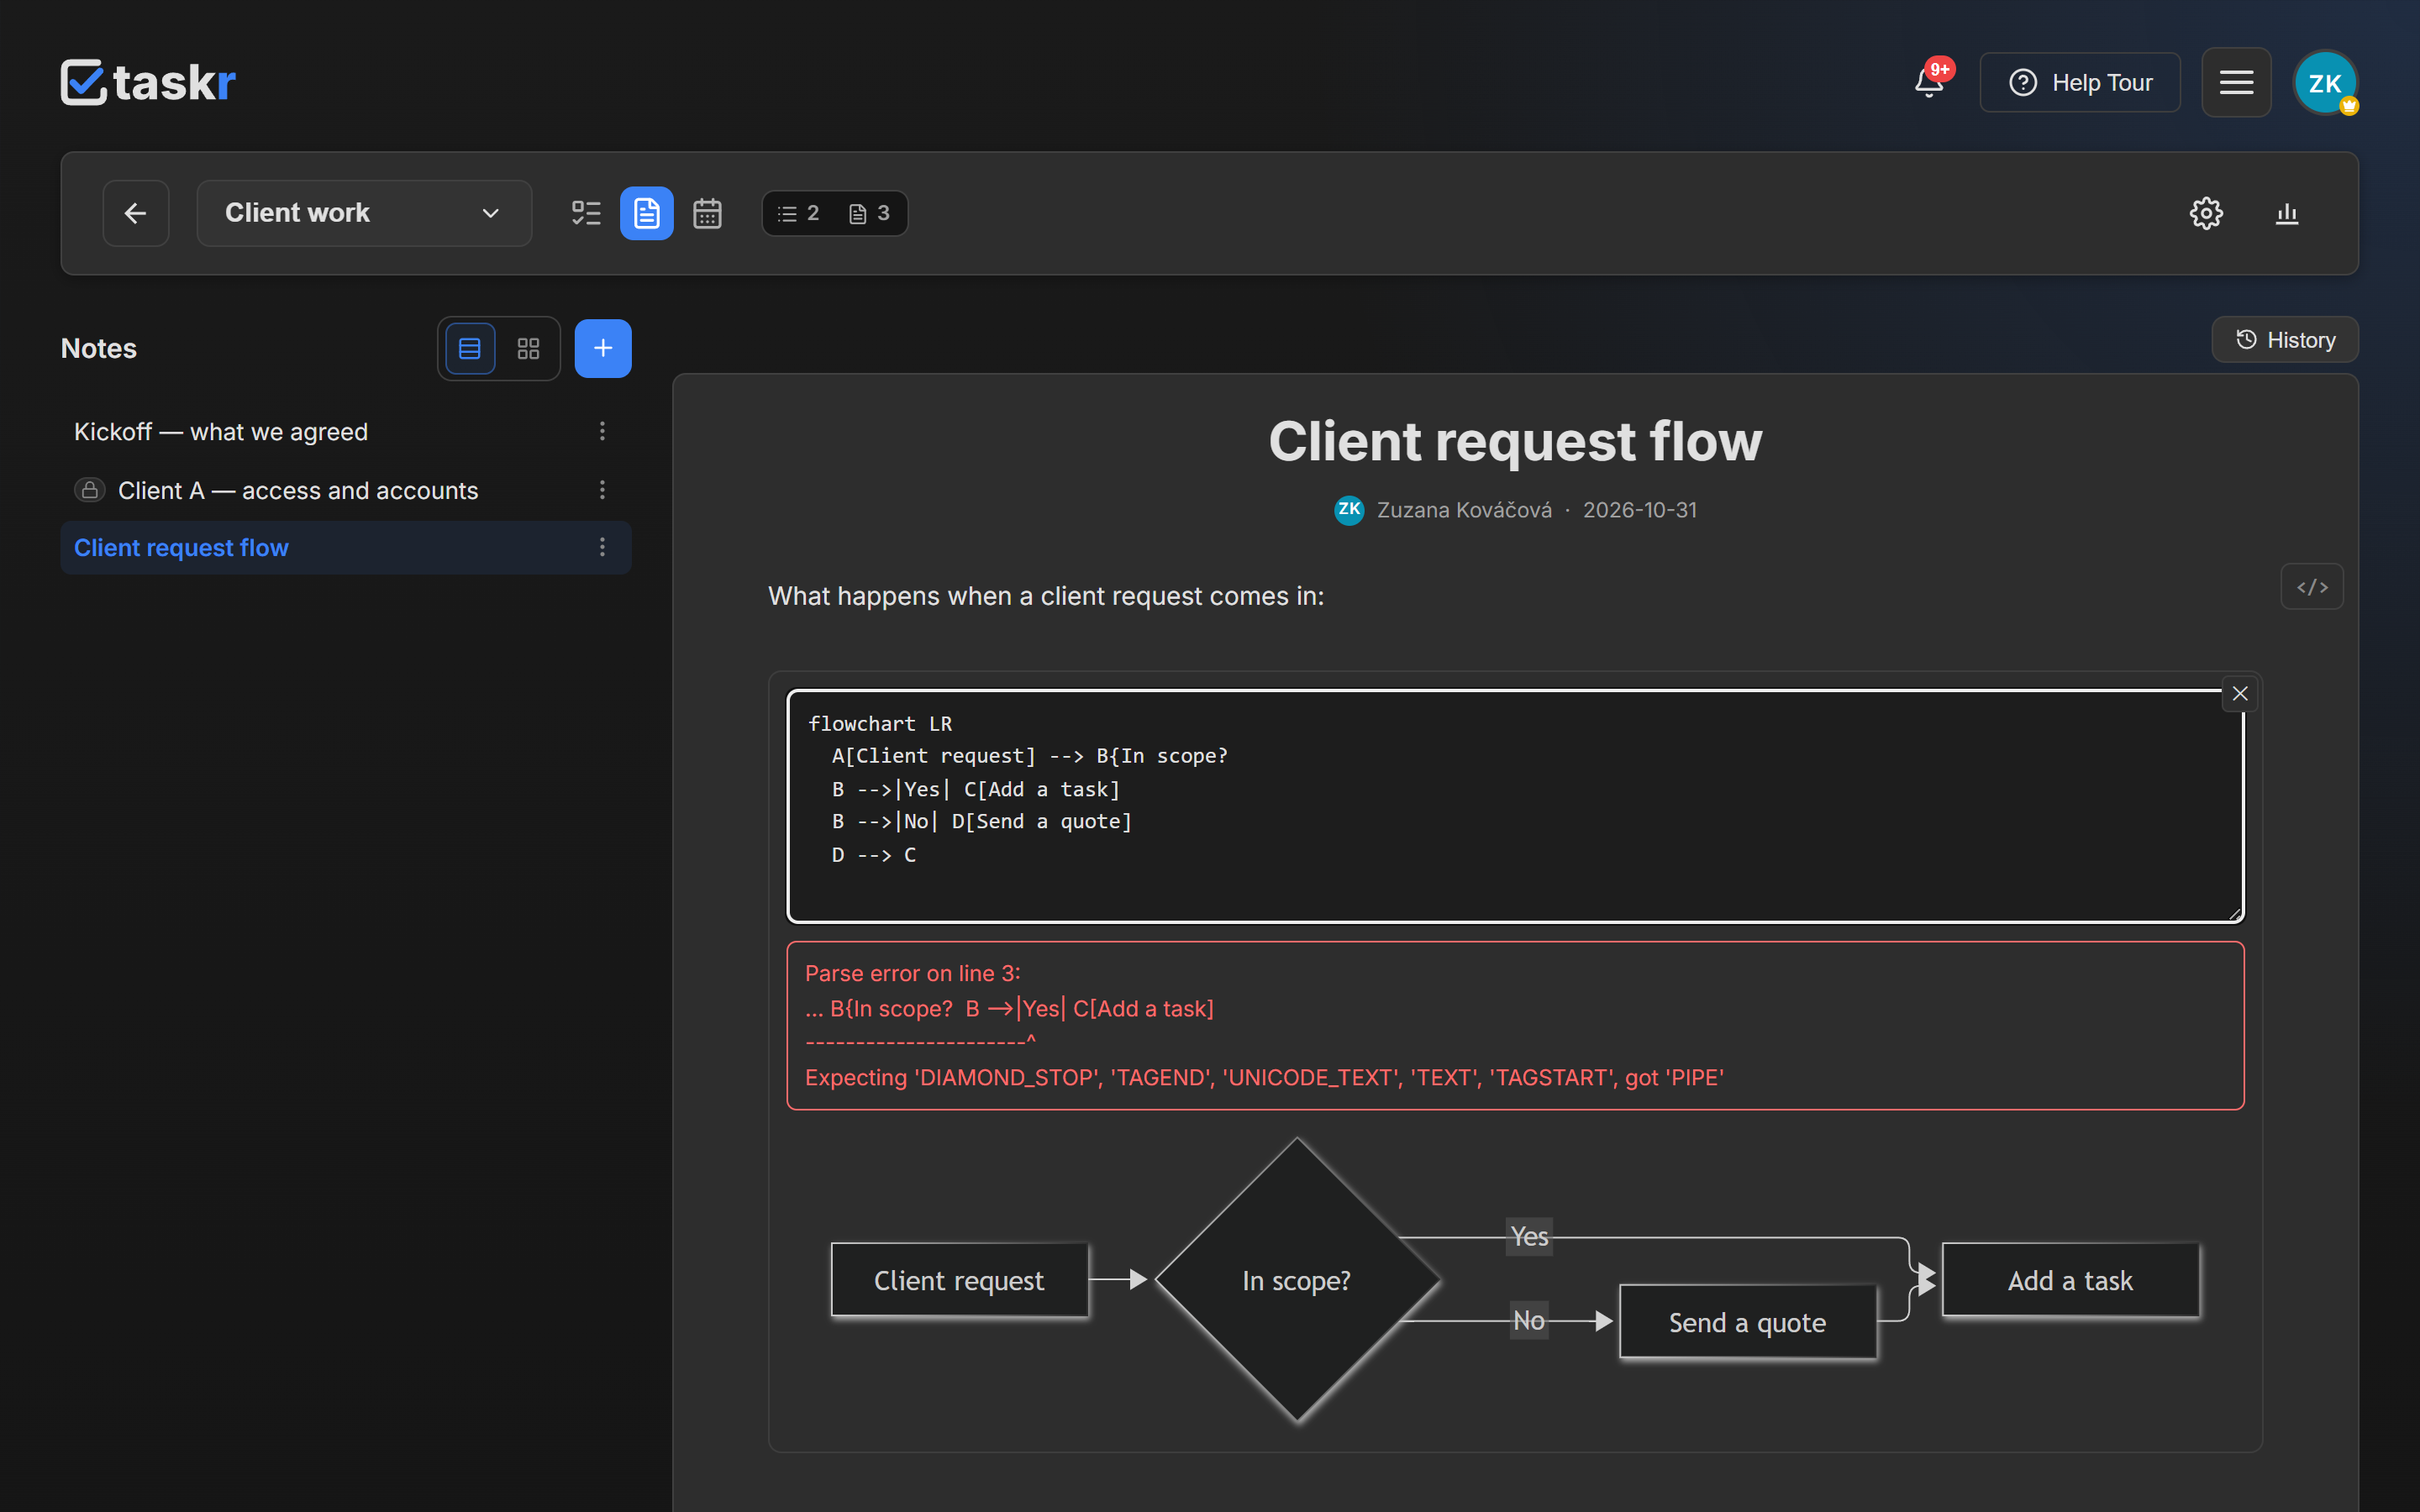Select grid layout for notes
Viewport: 2420px width, 1512px height.
pyautogui.click(x=528, y=348)
